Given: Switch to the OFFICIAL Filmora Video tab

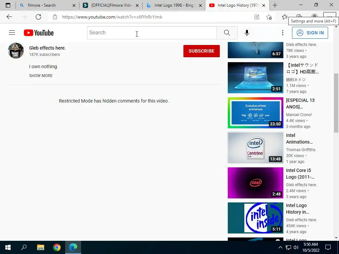Looking at the screenshot, I should [x=111, y=5].
